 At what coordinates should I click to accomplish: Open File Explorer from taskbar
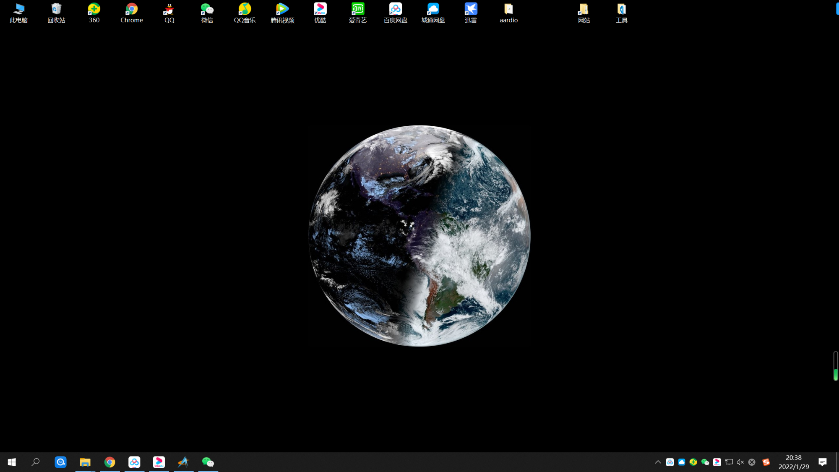click(85, 462)
